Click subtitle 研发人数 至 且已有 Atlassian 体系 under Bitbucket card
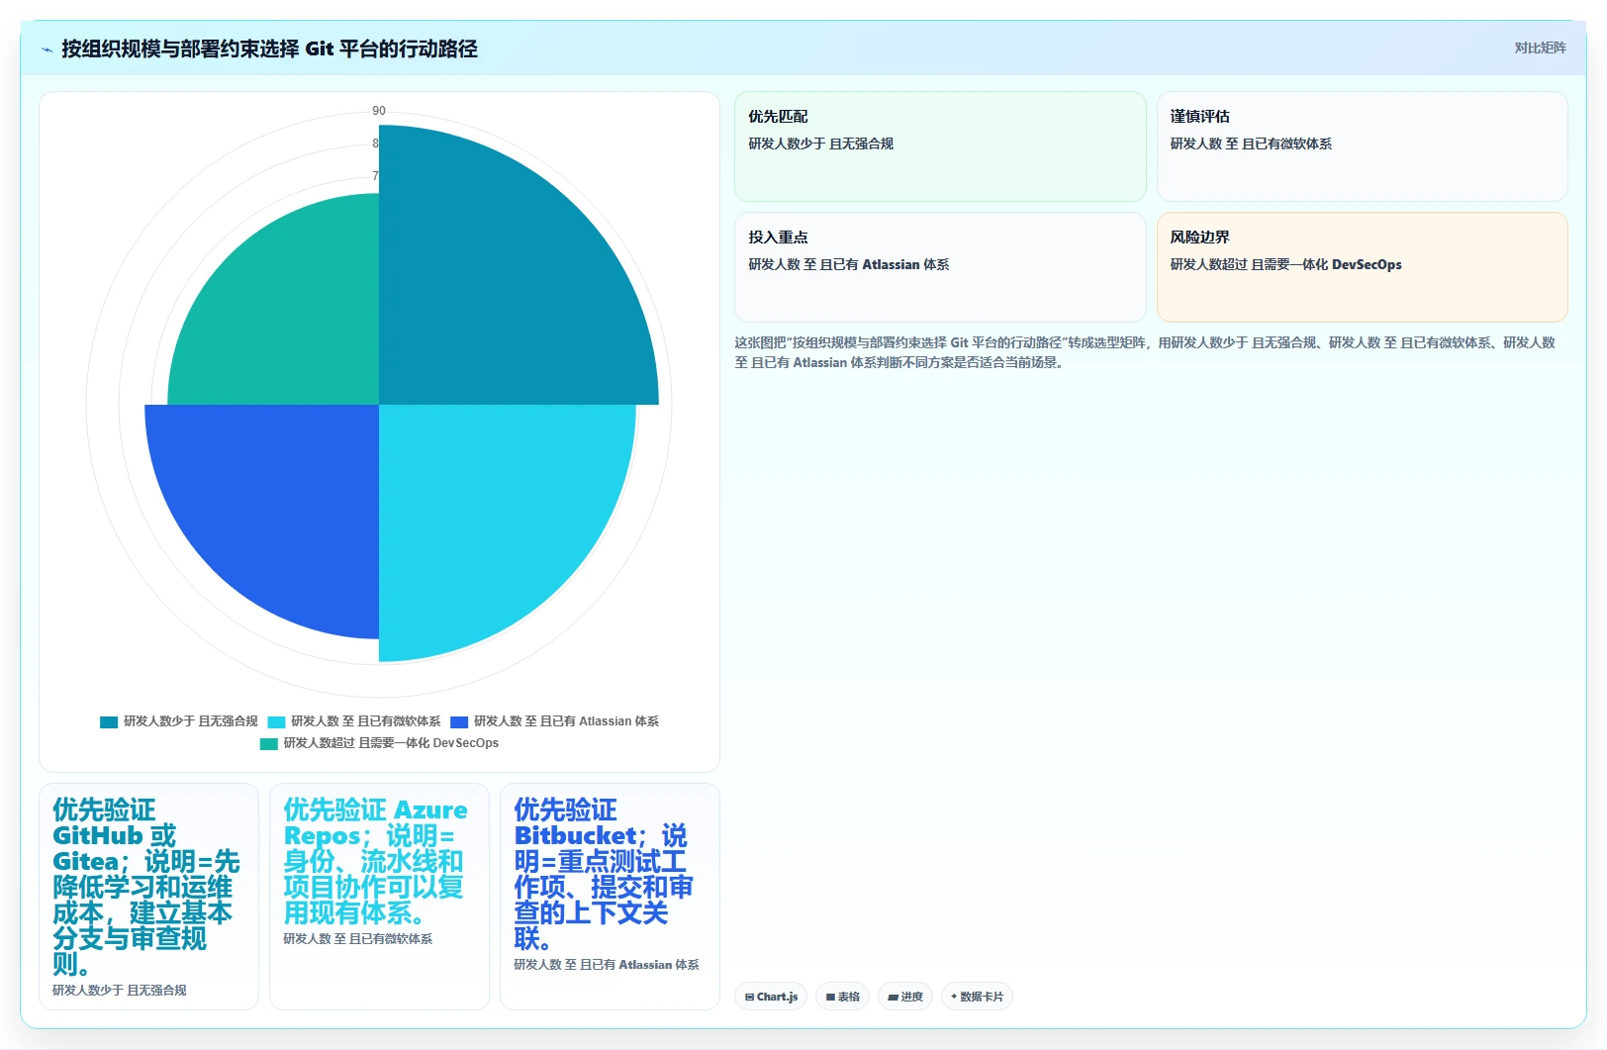The width and height of the screenshot is (1607, 1050). 607,964
